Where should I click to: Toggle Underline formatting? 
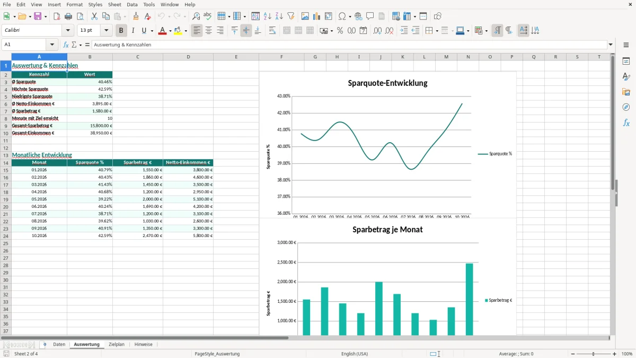[x=144, y=31]
